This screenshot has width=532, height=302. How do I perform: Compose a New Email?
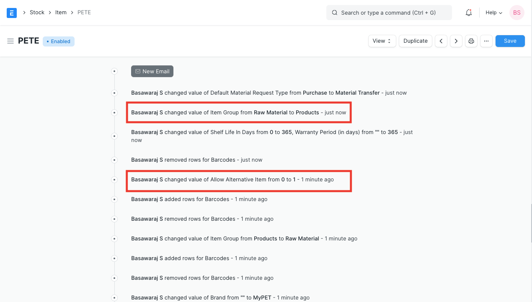pos(152,71)
